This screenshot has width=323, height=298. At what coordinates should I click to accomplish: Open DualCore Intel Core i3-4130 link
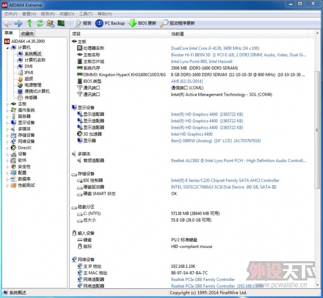[215, 48]
